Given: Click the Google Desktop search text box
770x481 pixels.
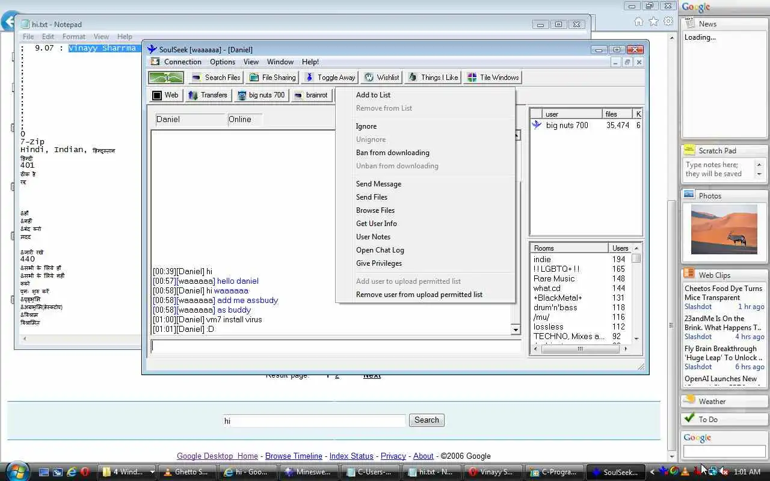Looking at the screenshot, I should pyautogui.click(x=315, y=421).
